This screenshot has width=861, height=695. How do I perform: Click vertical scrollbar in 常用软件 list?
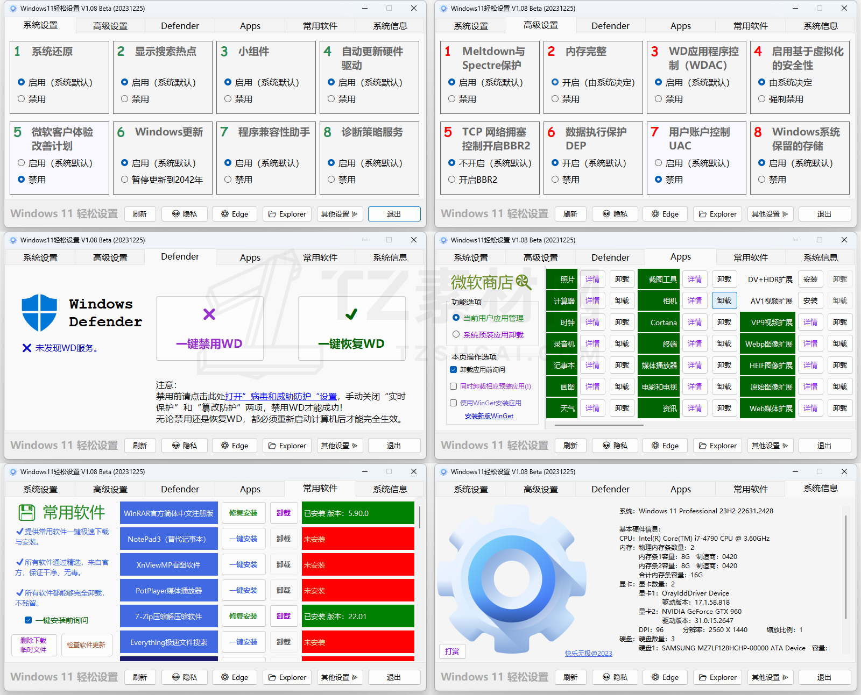click(420, 517)
